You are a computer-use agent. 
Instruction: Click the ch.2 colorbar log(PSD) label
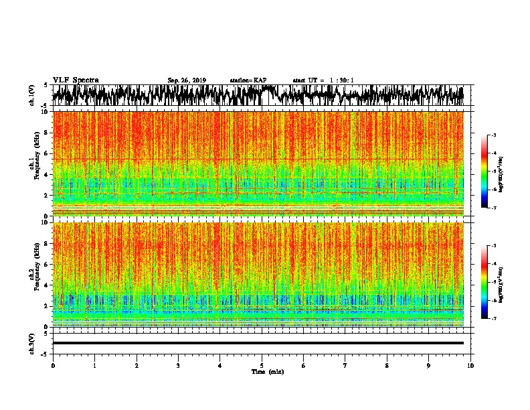[x=501, y=285]
